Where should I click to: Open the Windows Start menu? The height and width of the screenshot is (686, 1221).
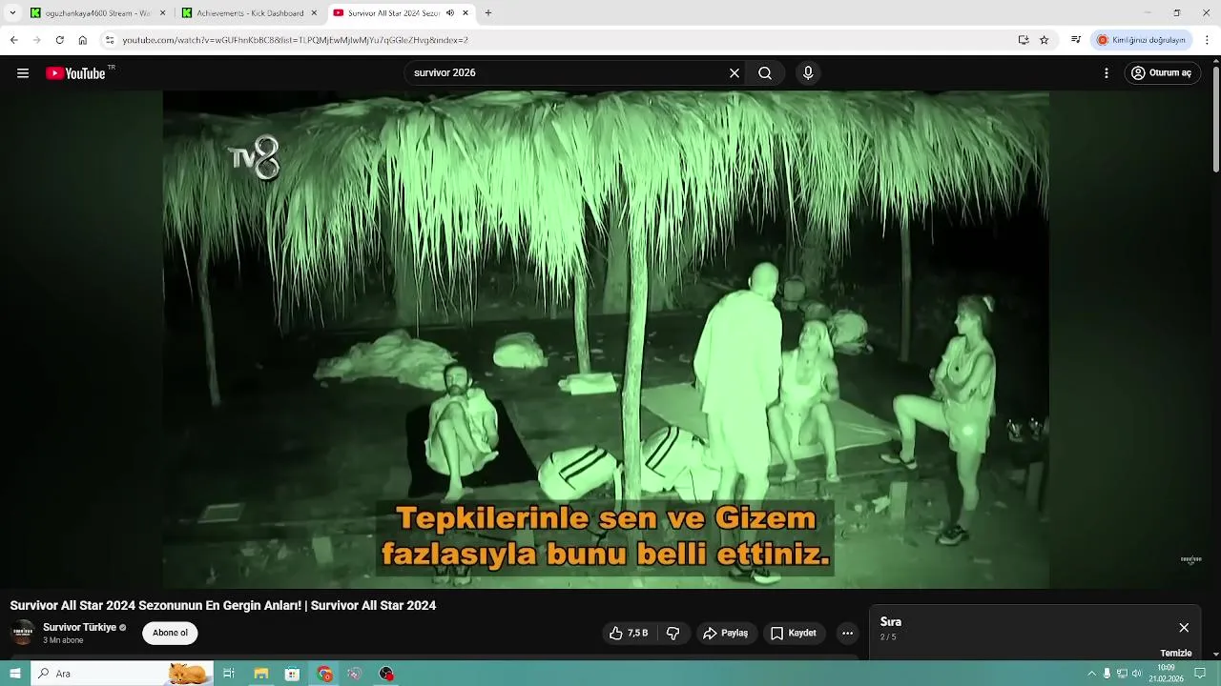click(14, 674)
